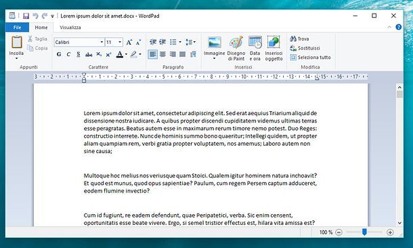This screenshot has width=413, height=248.
Task: Open the paragraph settings dialog icon
Action: [x=194, y=54]
